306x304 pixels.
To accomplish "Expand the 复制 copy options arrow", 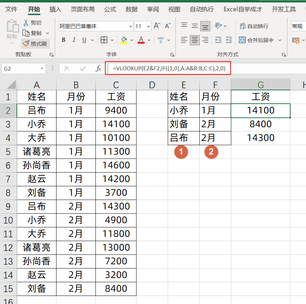I will pos(47,33).
